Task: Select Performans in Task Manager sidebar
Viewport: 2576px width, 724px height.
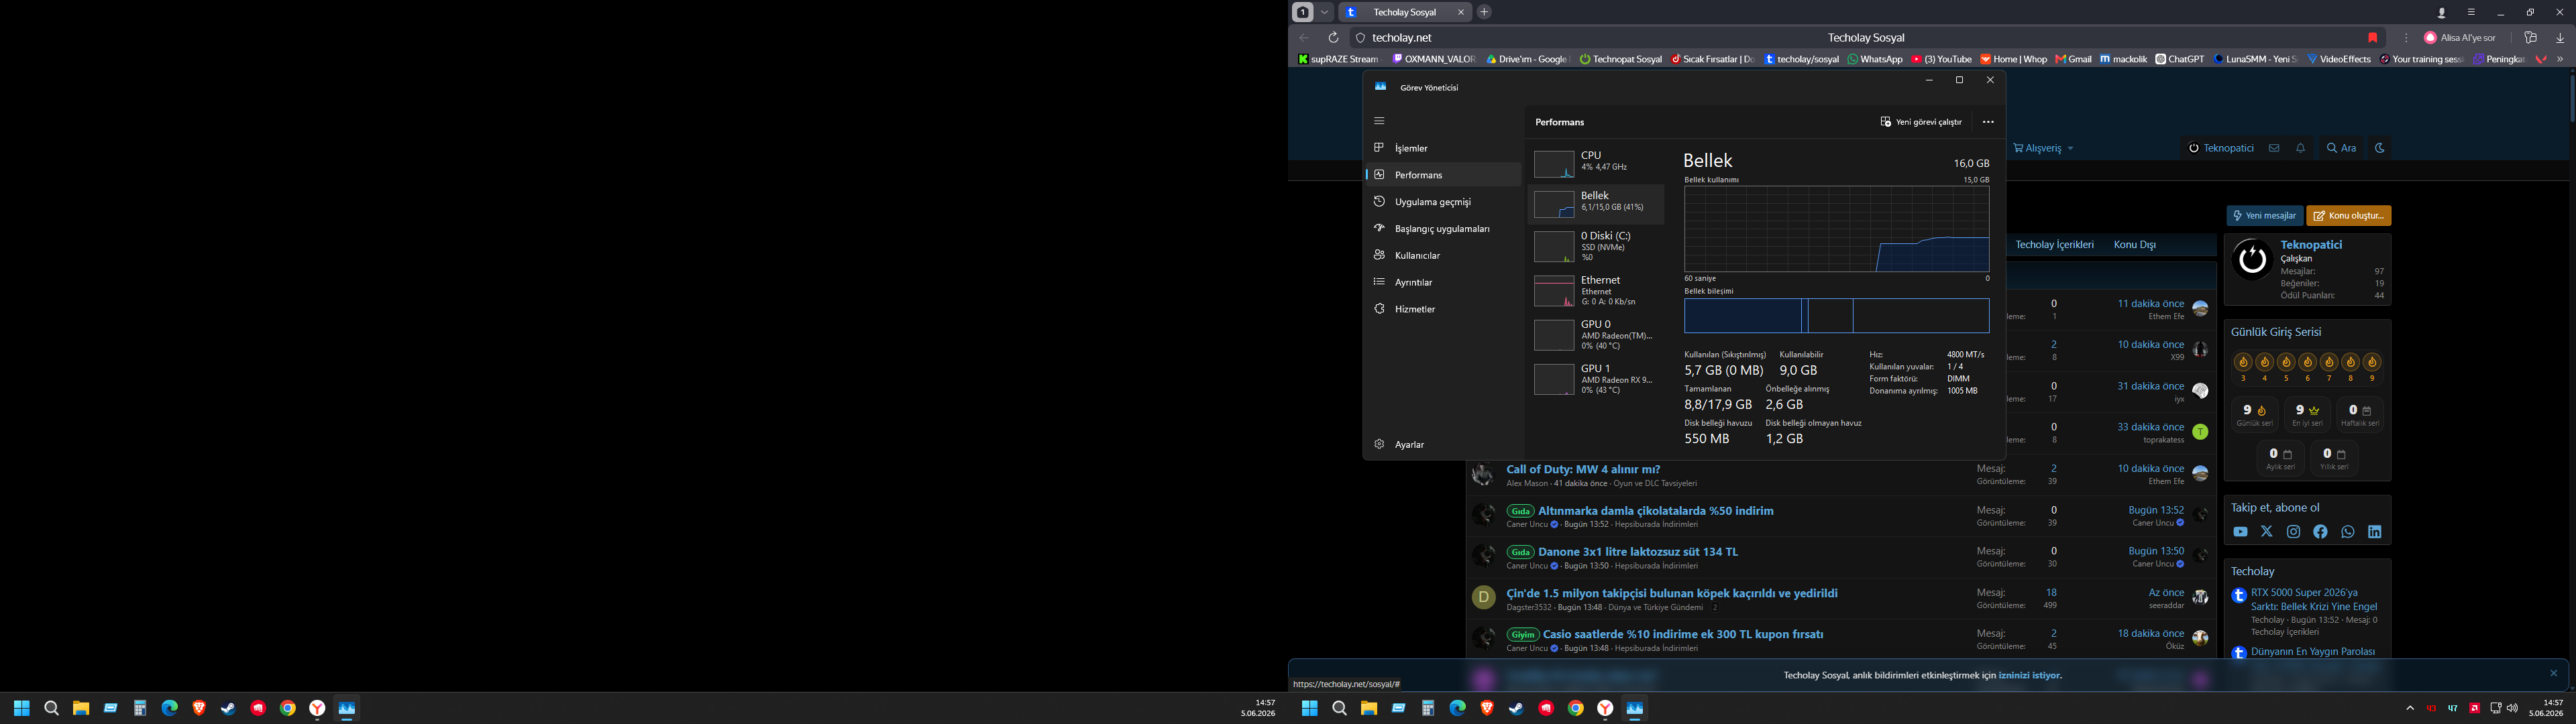Action: (1443, 175)
